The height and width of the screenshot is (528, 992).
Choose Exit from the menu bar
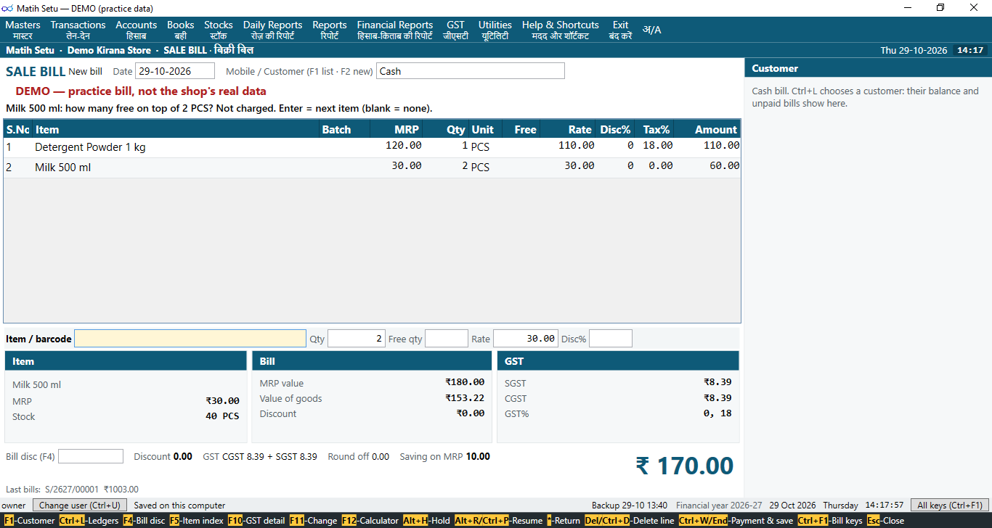pyautogui.click(x=621, y=30)
